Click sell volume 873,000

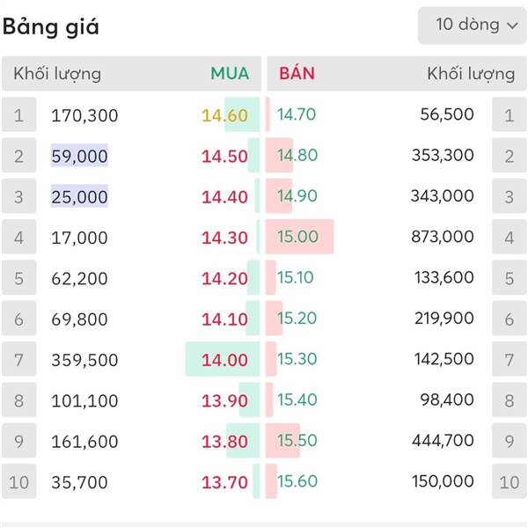[x=442, y=237]
